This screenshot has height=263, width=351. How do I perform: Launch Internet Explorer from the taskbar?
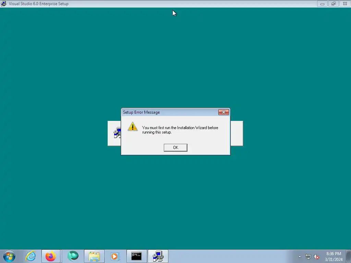point(31,256)
